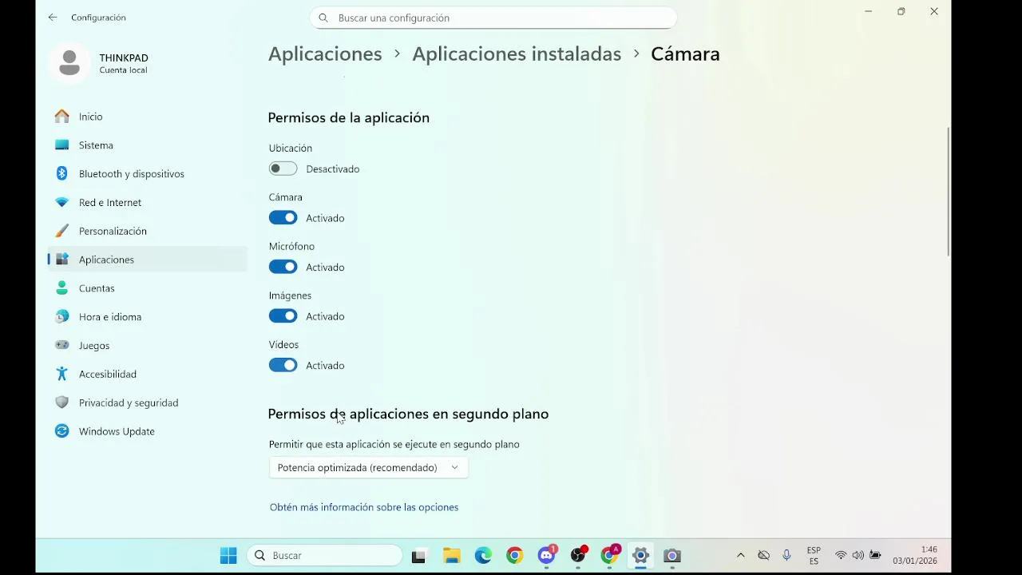The height and width of the screenshot is (575, 1022).
Task: Click the Windows Update refresh icon
Action: click(61, 431)
